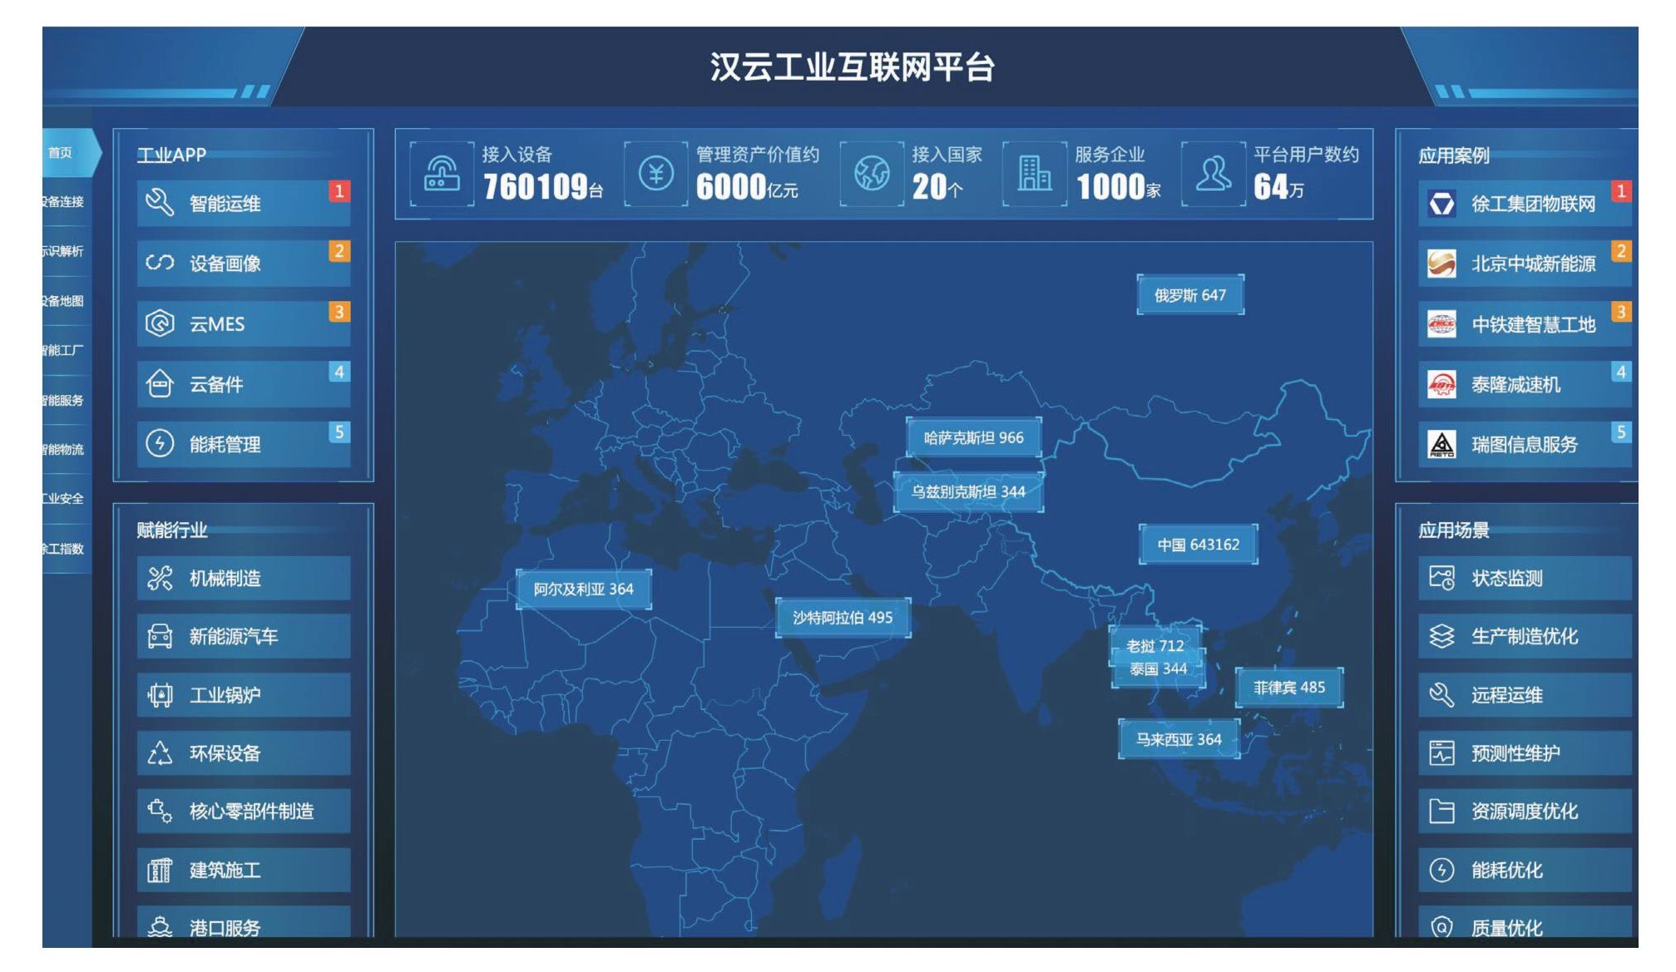The width and height of the screenshot is (1676, 972).
Task: Select the 沙特阿拉伯 495 map label
Action: 843,618
